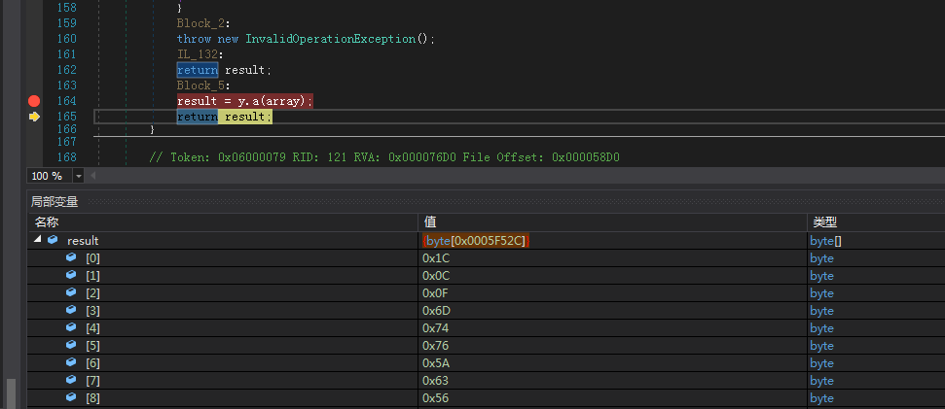945x409 pixels.
Task: Click the cube icon of element [8]
Action: click(72, 396)
